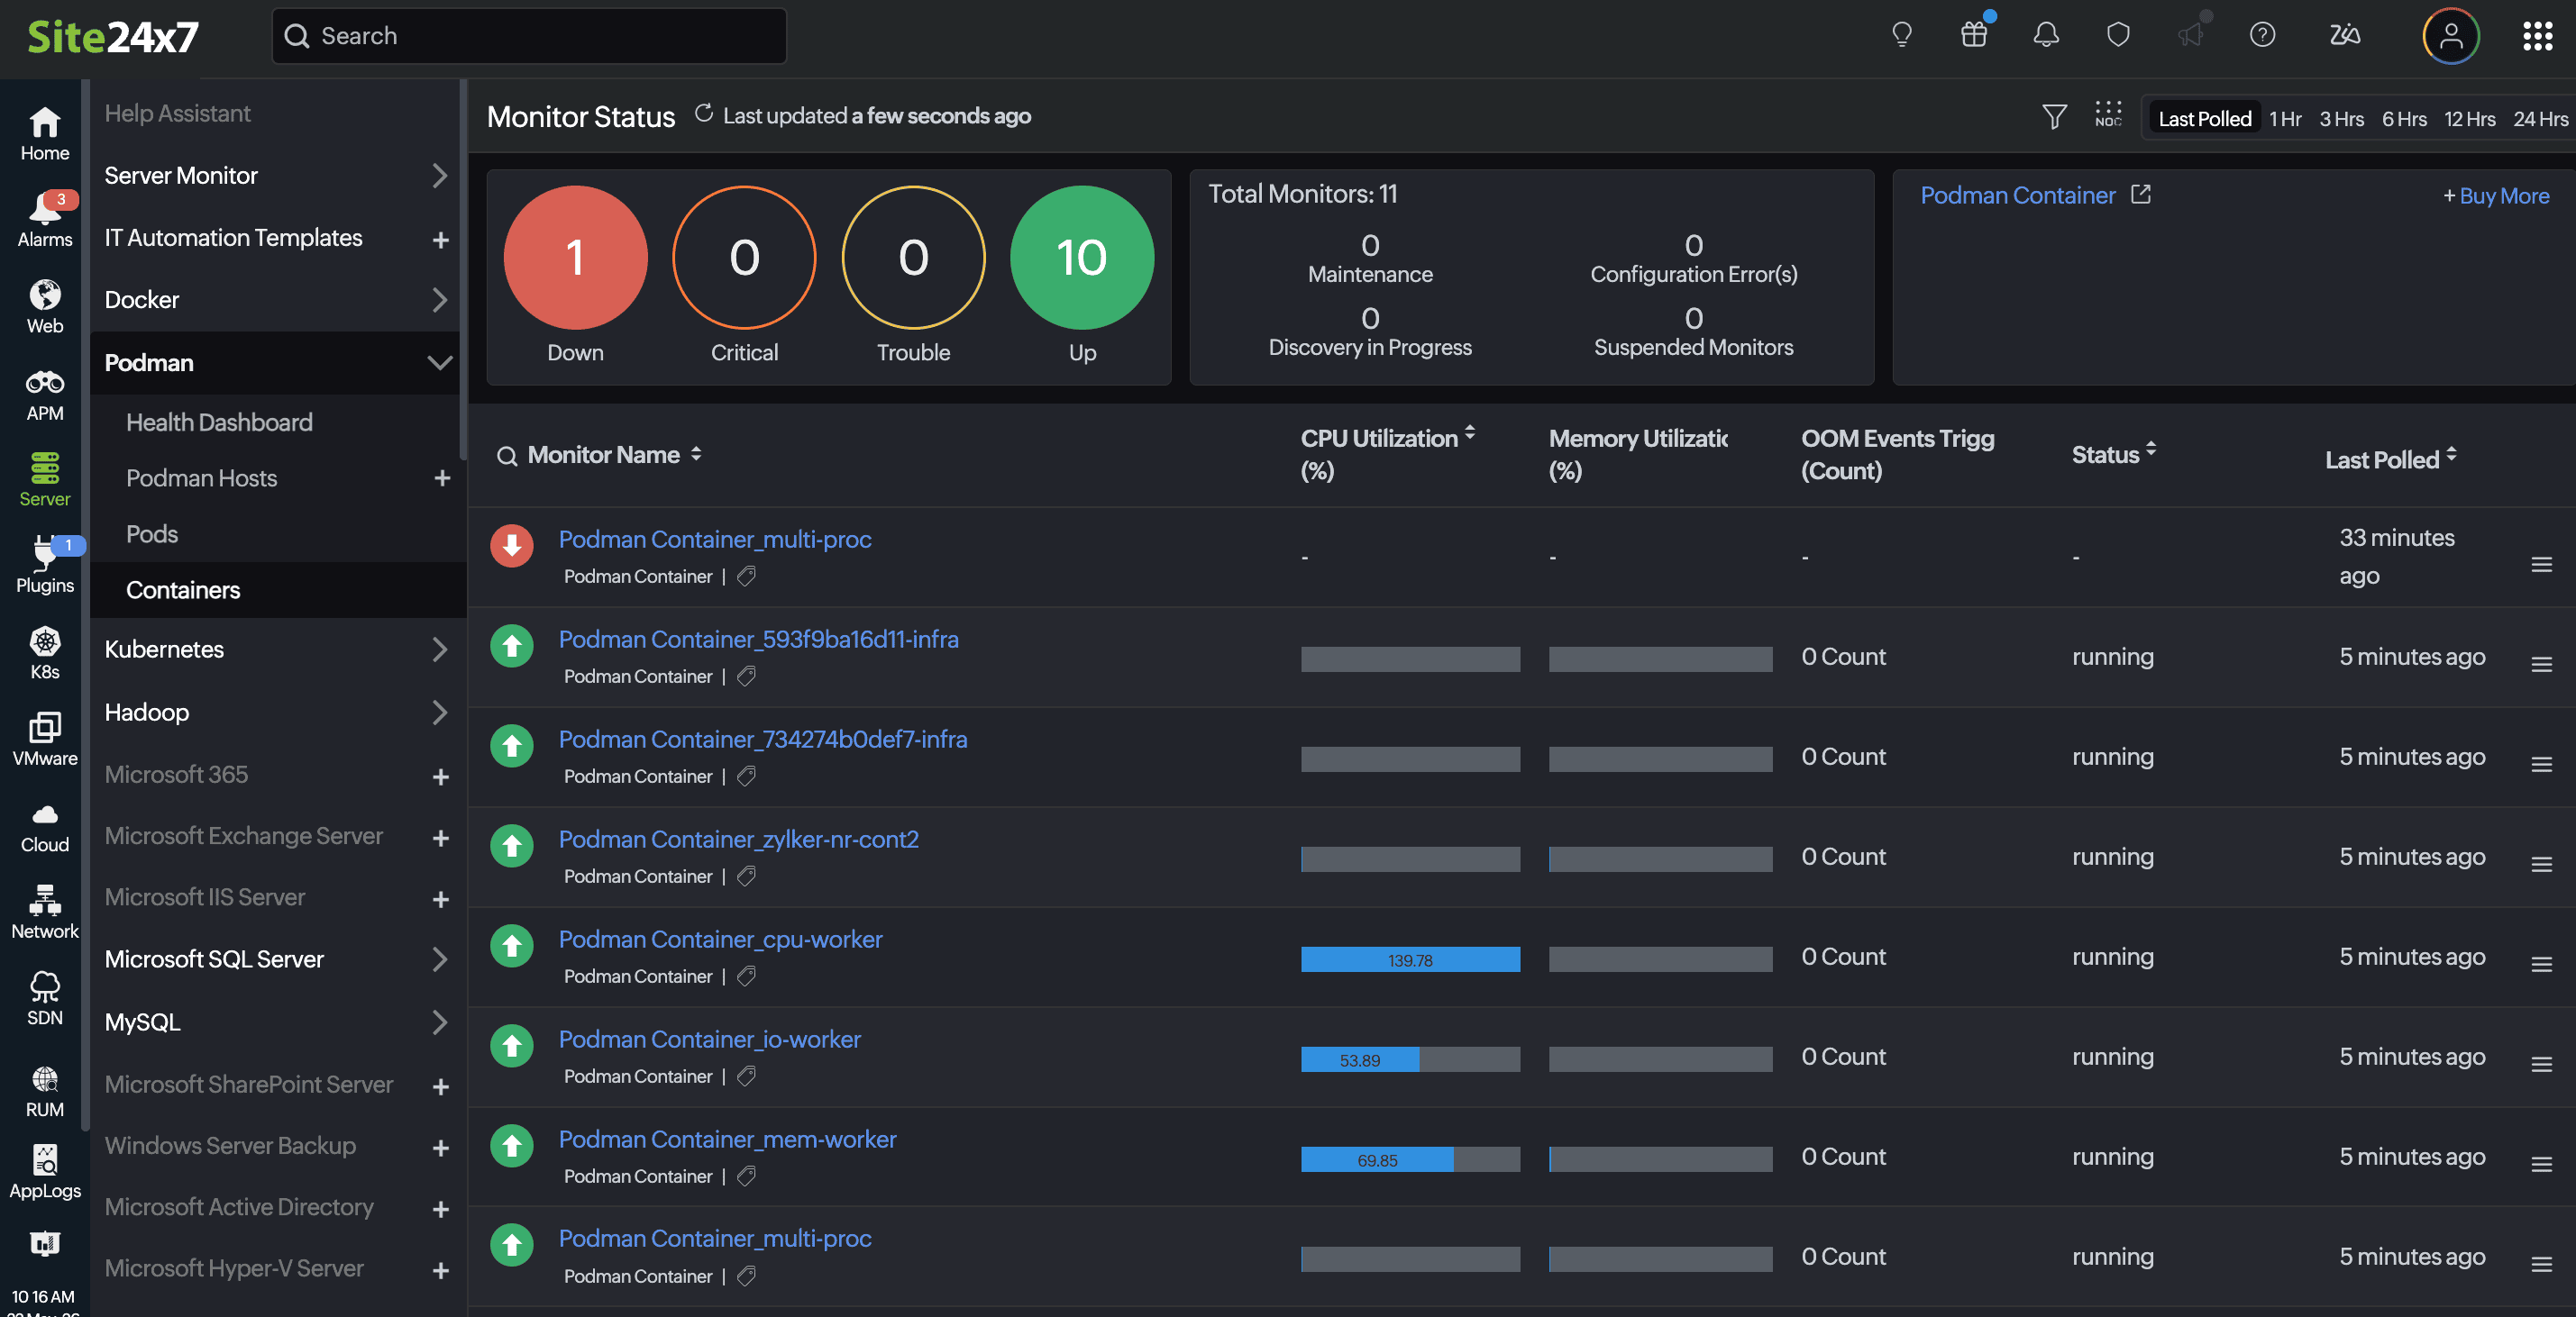Image resolution: width=2576 pixels, height=1317 pixels.
Task: Select the Last Polled time range
Action: (2204, 118)
